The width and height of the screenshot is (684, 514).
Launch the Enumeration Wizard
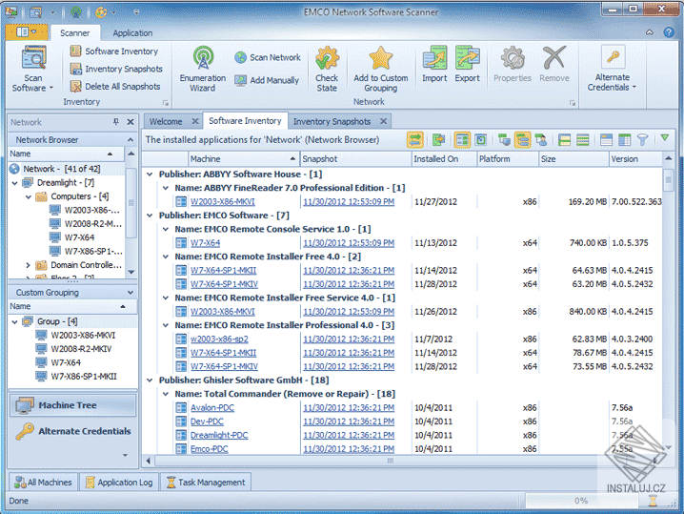point(203,69)
